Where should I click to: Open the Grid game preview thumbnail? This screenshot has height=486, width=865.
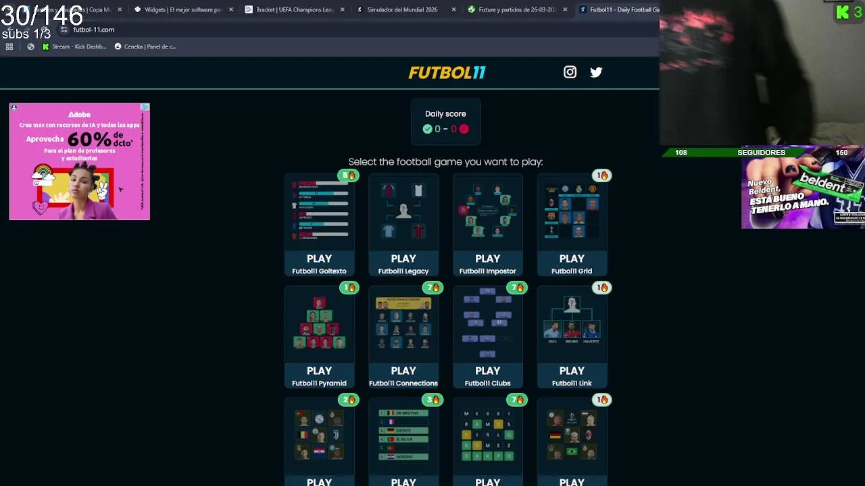point(572,211)
